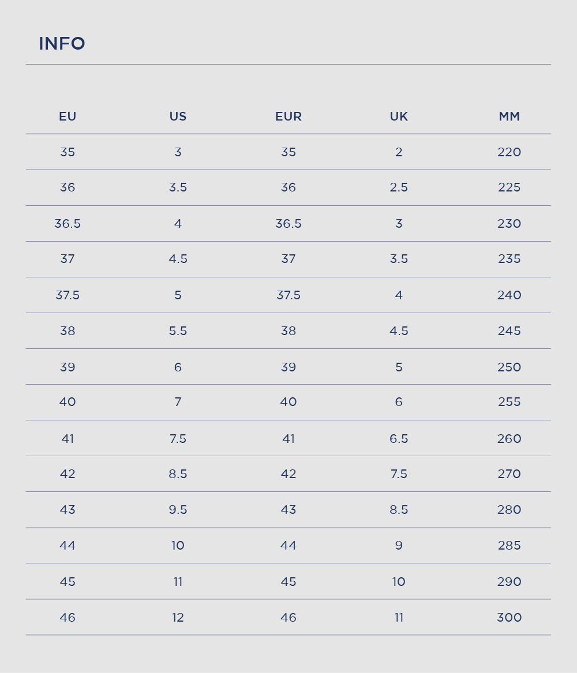Select the US column header
The image size is (577, 673).
pos(178,116)
